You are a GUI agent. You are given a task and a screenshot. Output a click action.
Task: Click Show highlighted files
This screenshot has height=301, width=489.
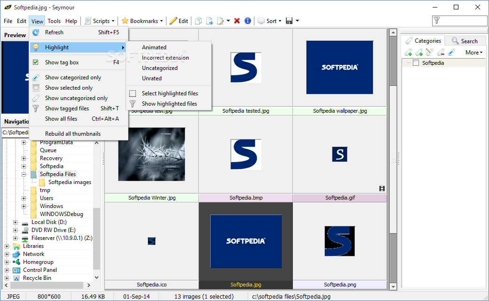(169, 104)
